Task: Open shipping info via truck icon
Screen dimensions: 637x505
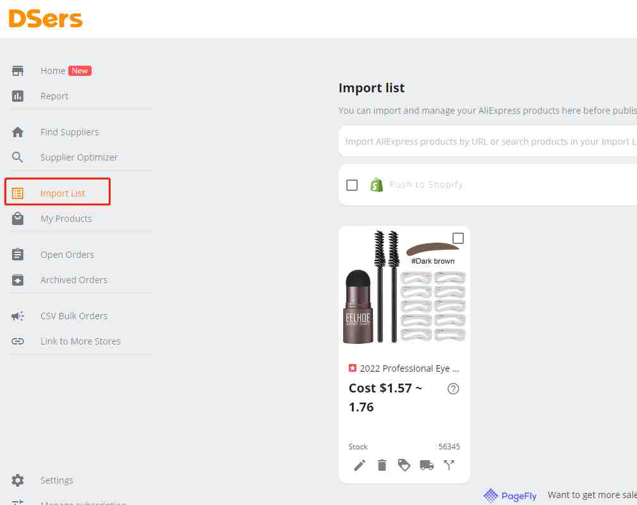Action: tap(427, 465)
